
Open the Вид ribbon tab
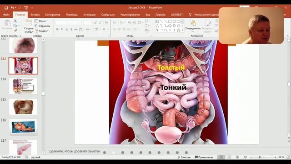coord(148,15)
